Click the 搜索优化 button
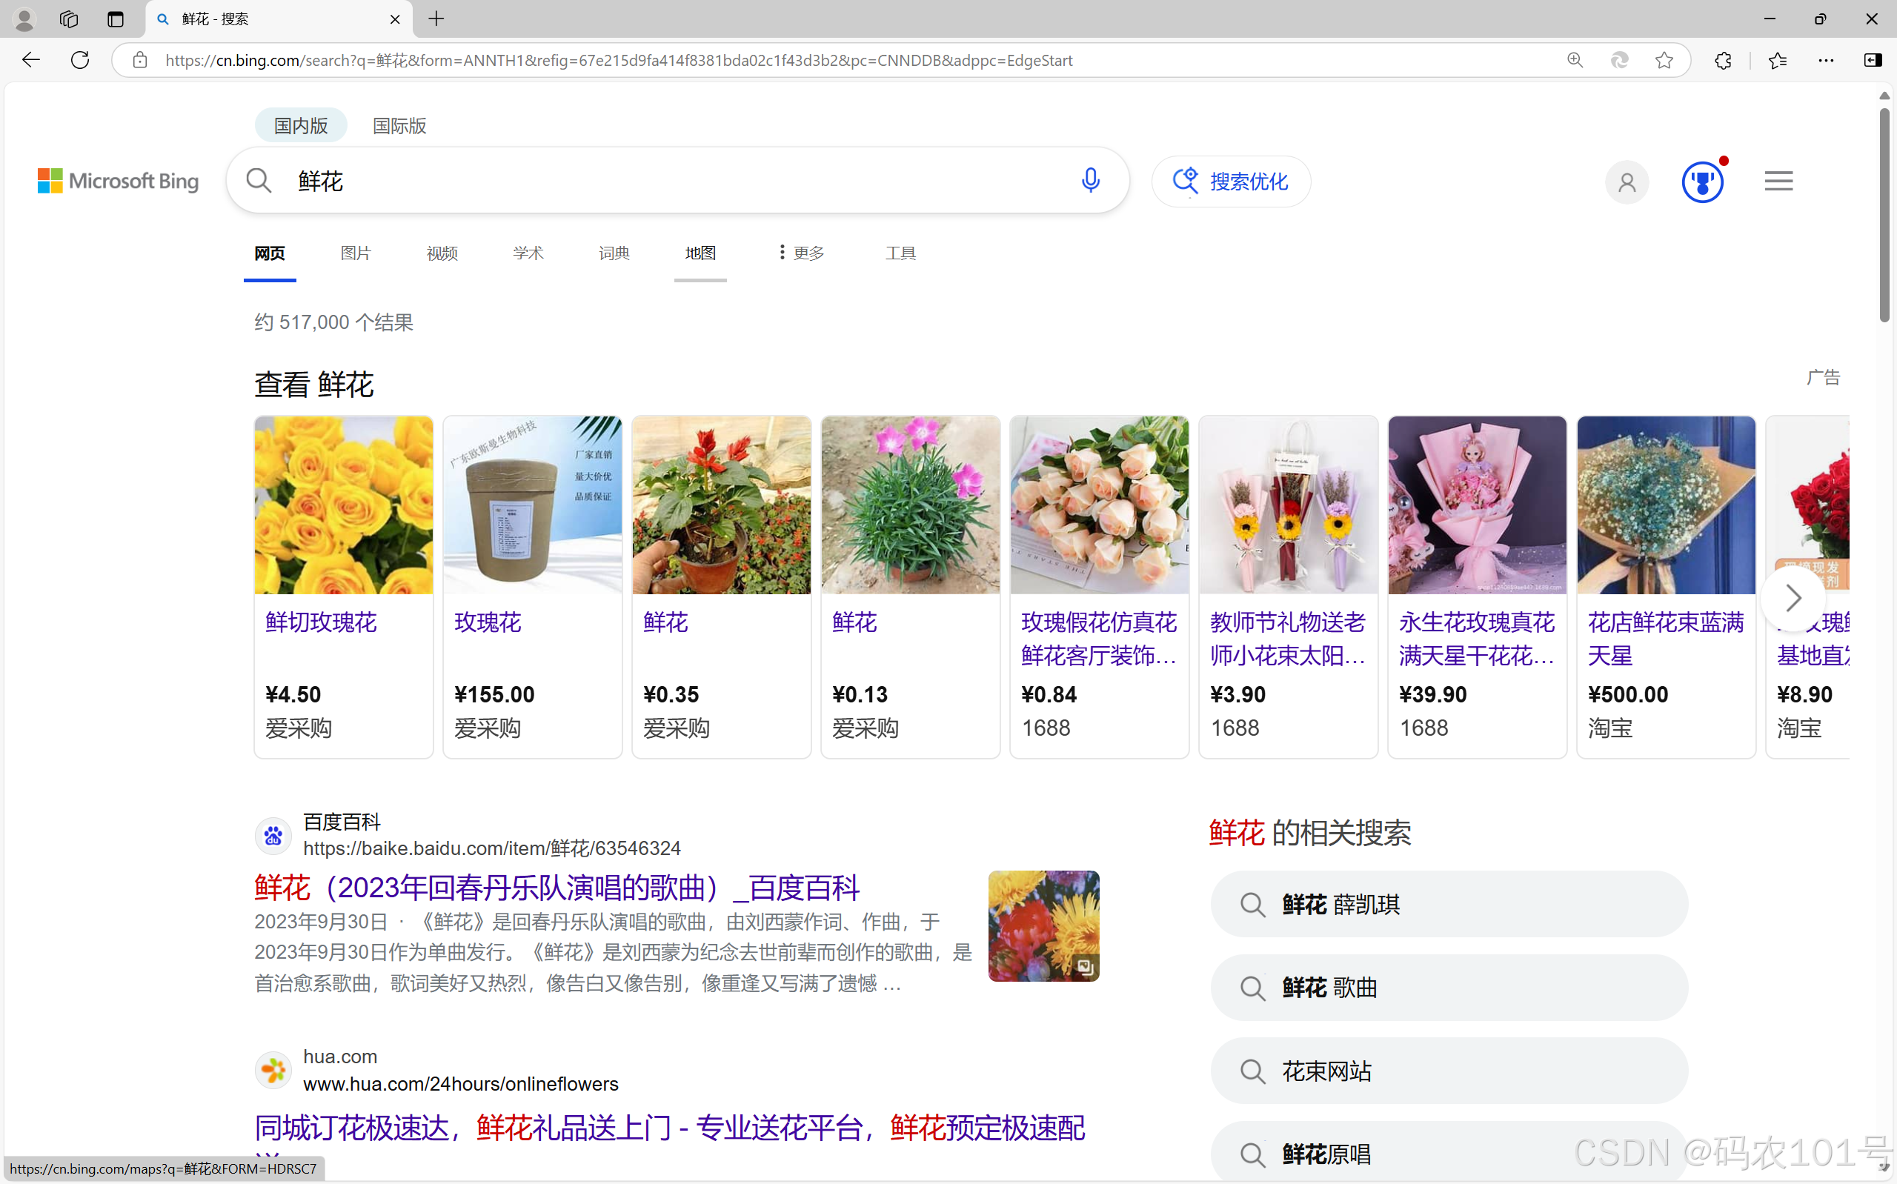Screen dimensions: 1897x1184 (x=1231, y=182)
